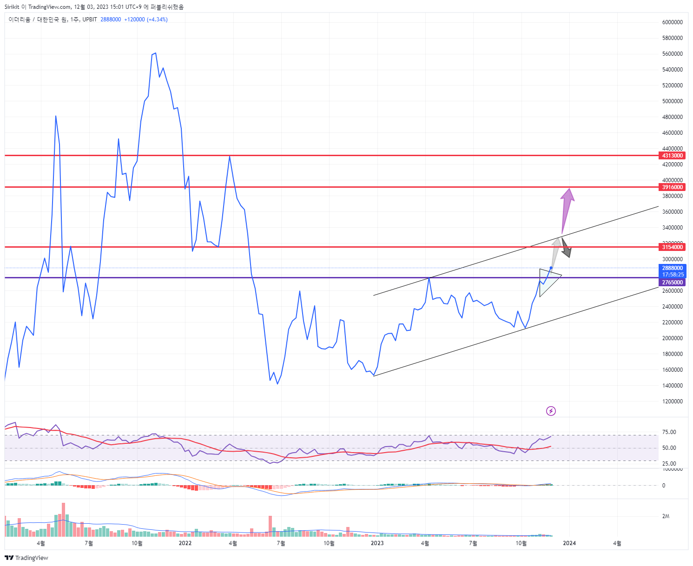The width and height of the screenshot is (693, 566).
Task: Select the purple upward arrow drawing
Action: click(x=567, y=210)
